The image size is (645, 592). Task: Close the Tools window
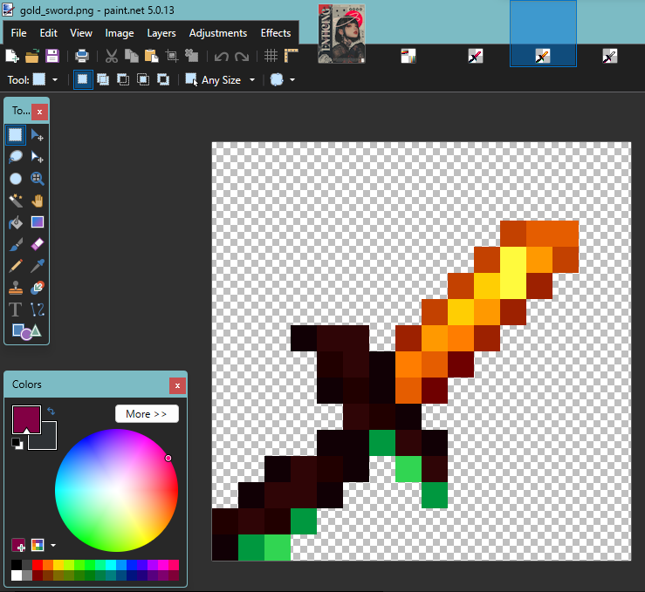click(39, 112)
